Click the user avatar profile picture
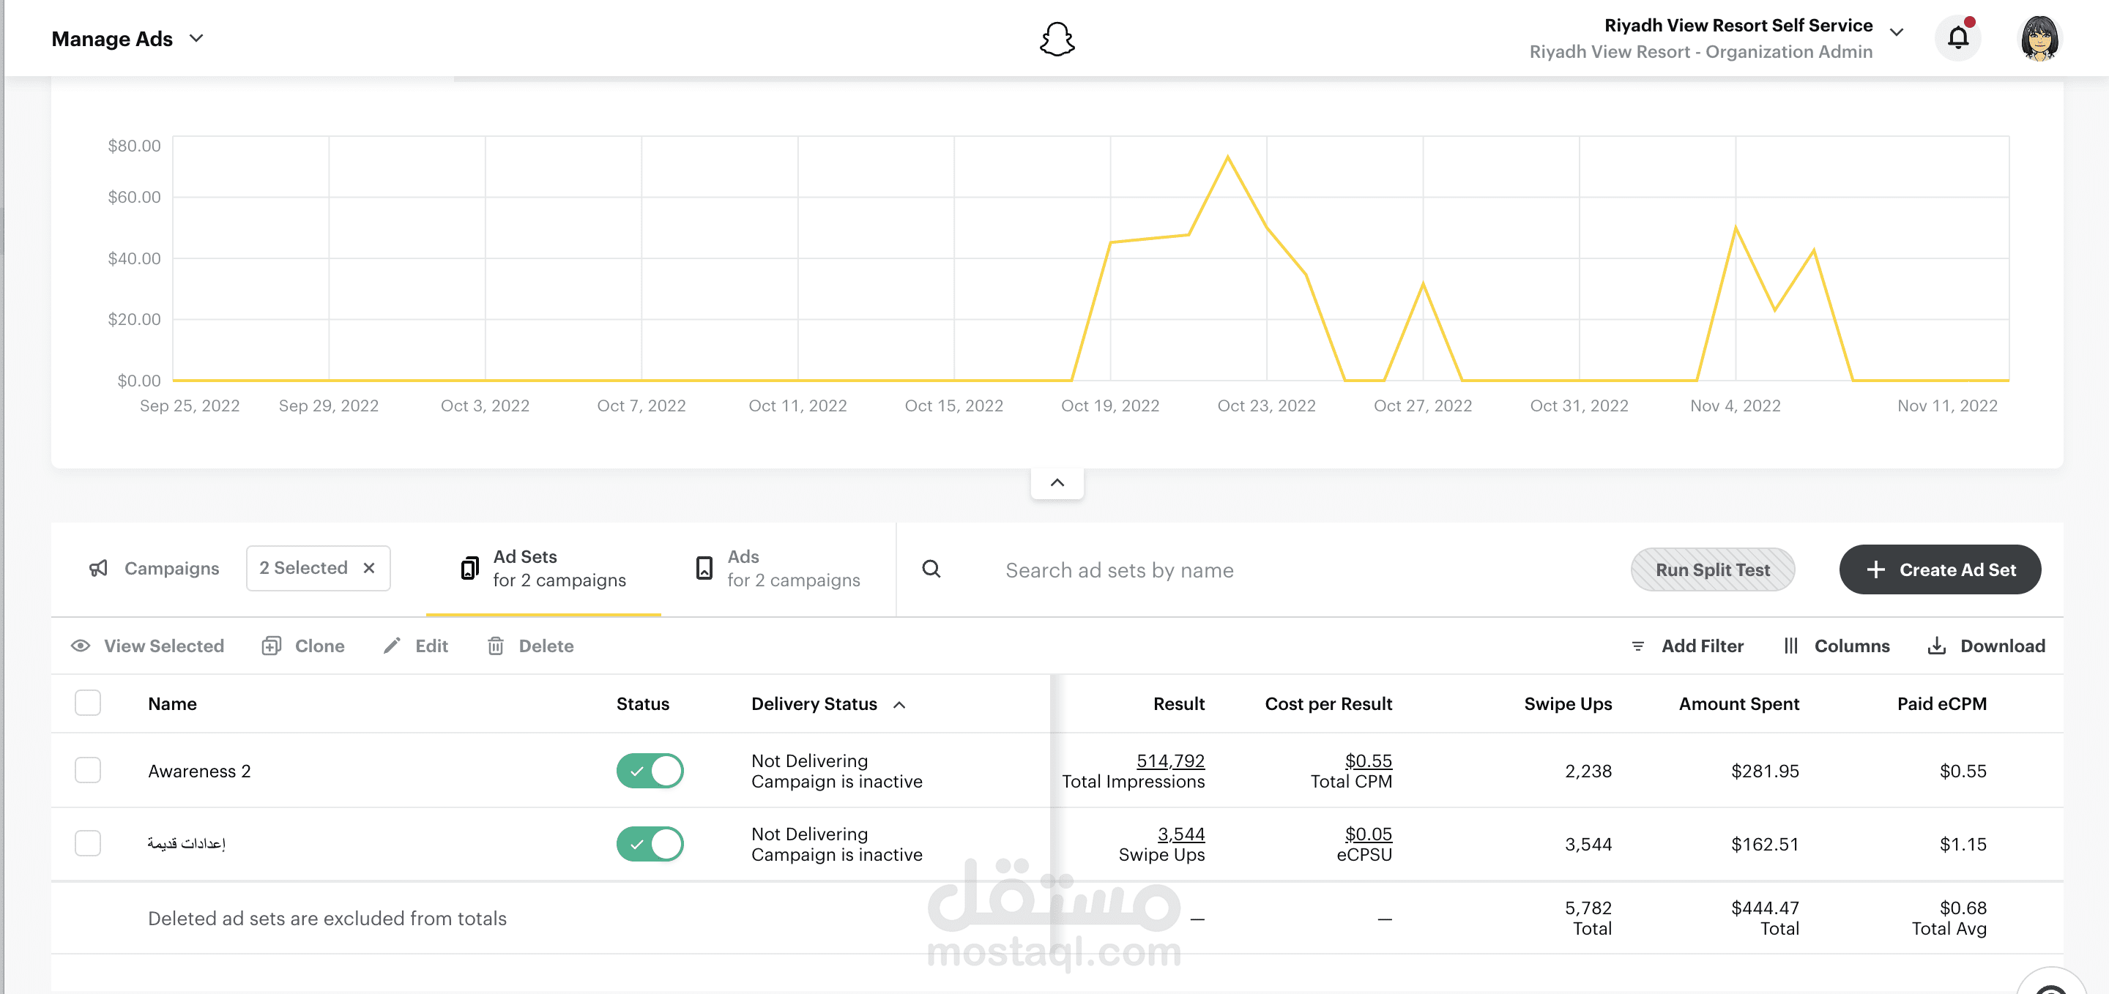The width and height of the screenshot is (2109, 994). click(x=2039, y=39)
